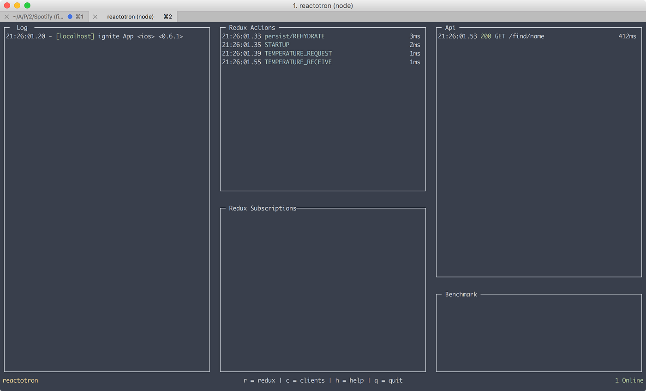Image resolution: width=646 pixels, height=391 pixels.
Task: Click the <0.6.1> version text in the log
Action: coord(171,36)
